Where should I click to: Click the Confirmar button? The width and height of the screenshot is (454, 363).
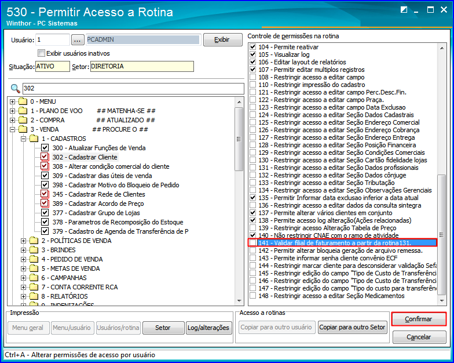click(x=419, y=319)
